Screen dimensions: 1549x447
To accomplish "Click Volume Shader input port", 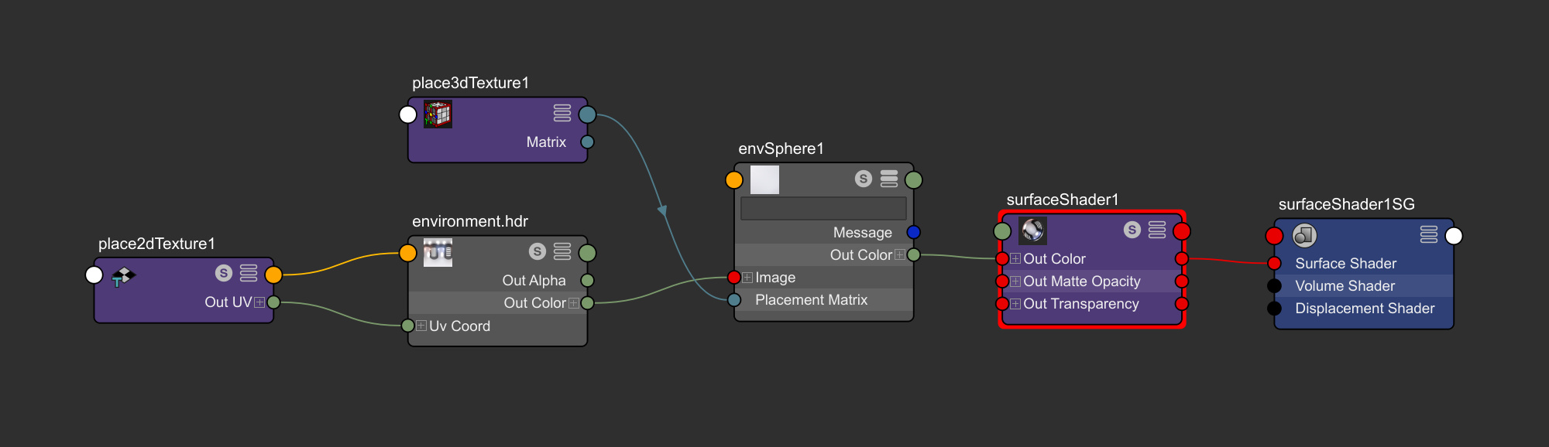I will point(1275,286).
